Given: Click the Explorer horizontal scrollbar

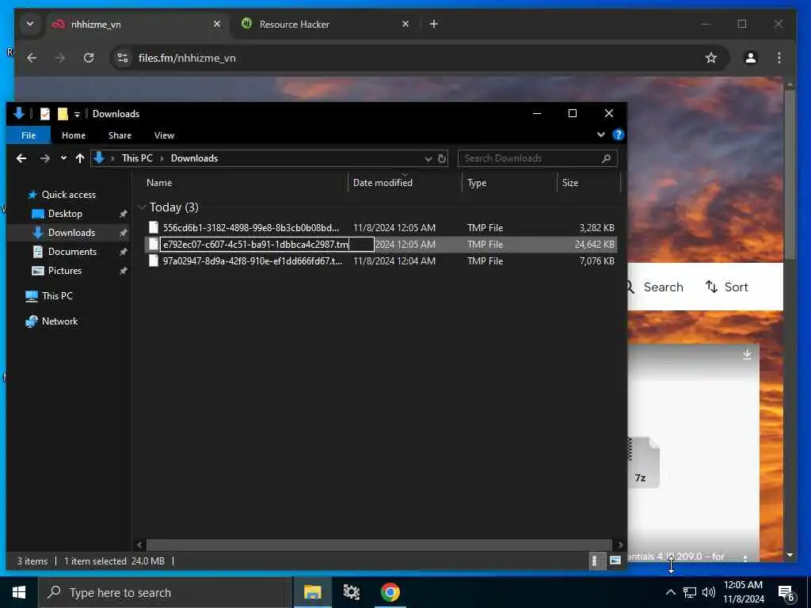Looking at the screenshot, I should 379,545.
